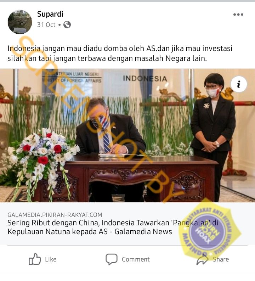Toggle the Like label on this post

[x=51, y=259]
